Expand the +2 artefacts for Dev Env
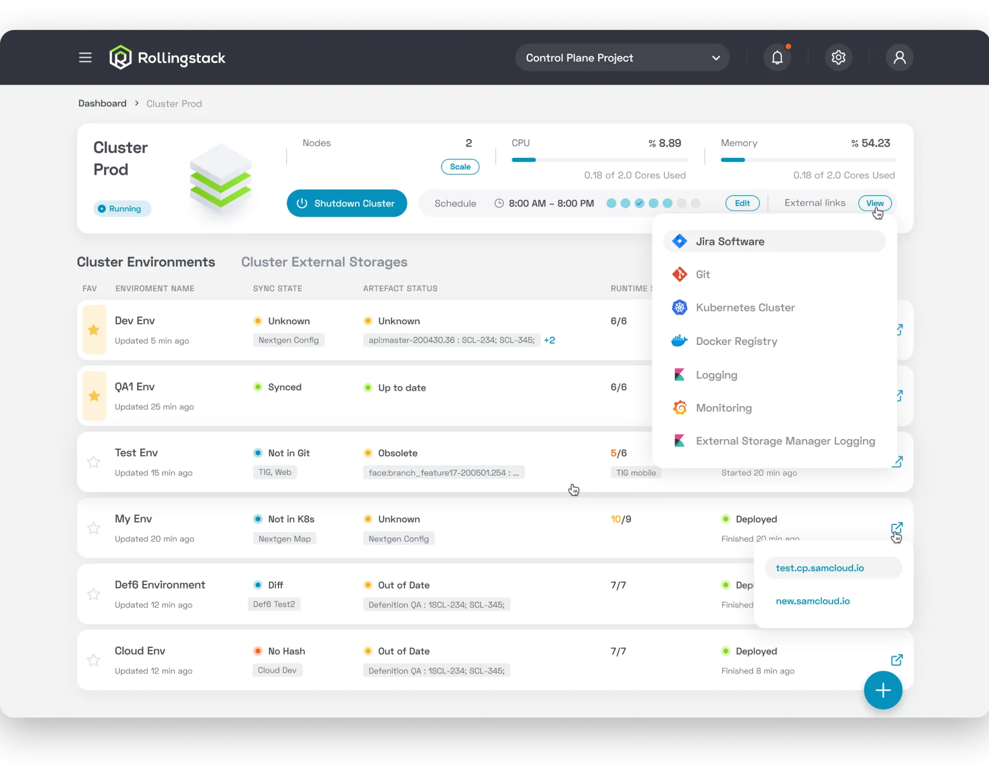This screenshot has height=774, width=989. (x=550, y=340)
